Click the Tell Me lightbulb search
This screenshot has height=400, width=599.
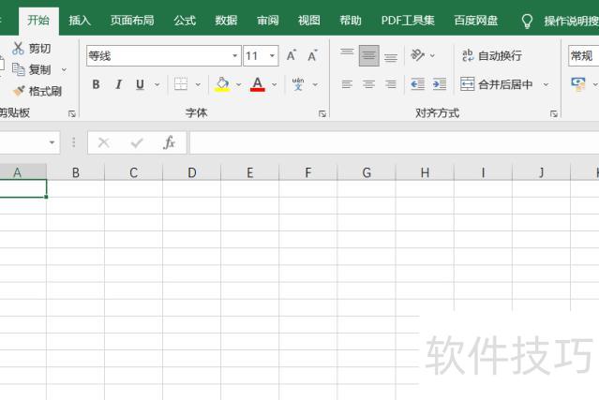click(x=527, y=21)
